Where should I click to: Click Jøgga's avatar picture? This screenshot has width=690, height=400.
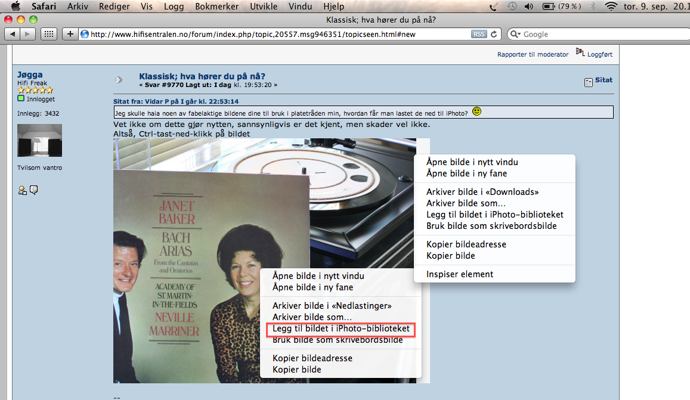tap(39, 140)
